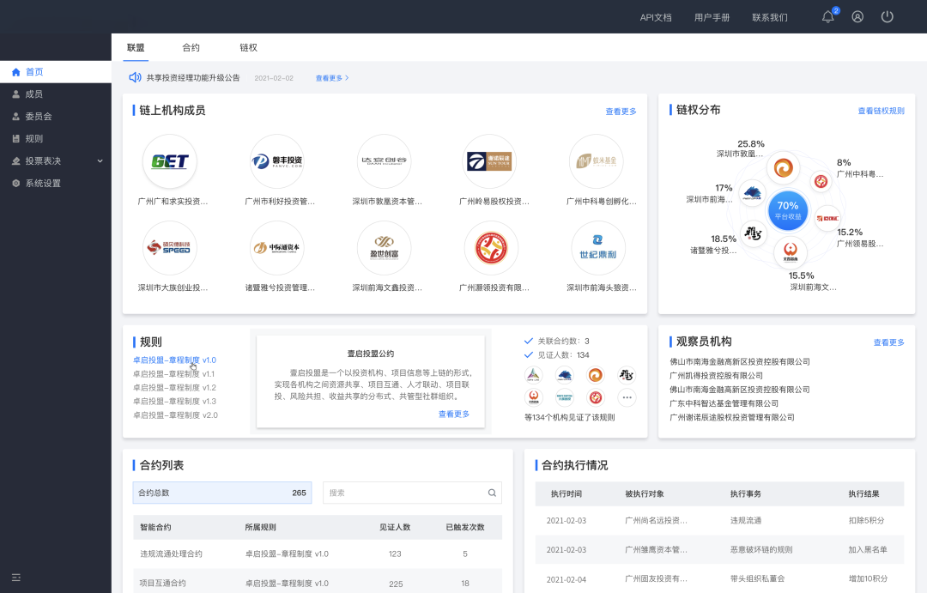Screen dimensions: 927x593
Task: Click the contract search input field
Action: 405,493
